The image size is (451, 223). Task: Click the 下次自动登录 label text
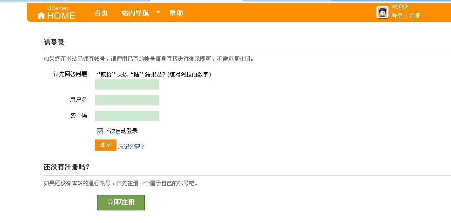(x=121, y=131)
